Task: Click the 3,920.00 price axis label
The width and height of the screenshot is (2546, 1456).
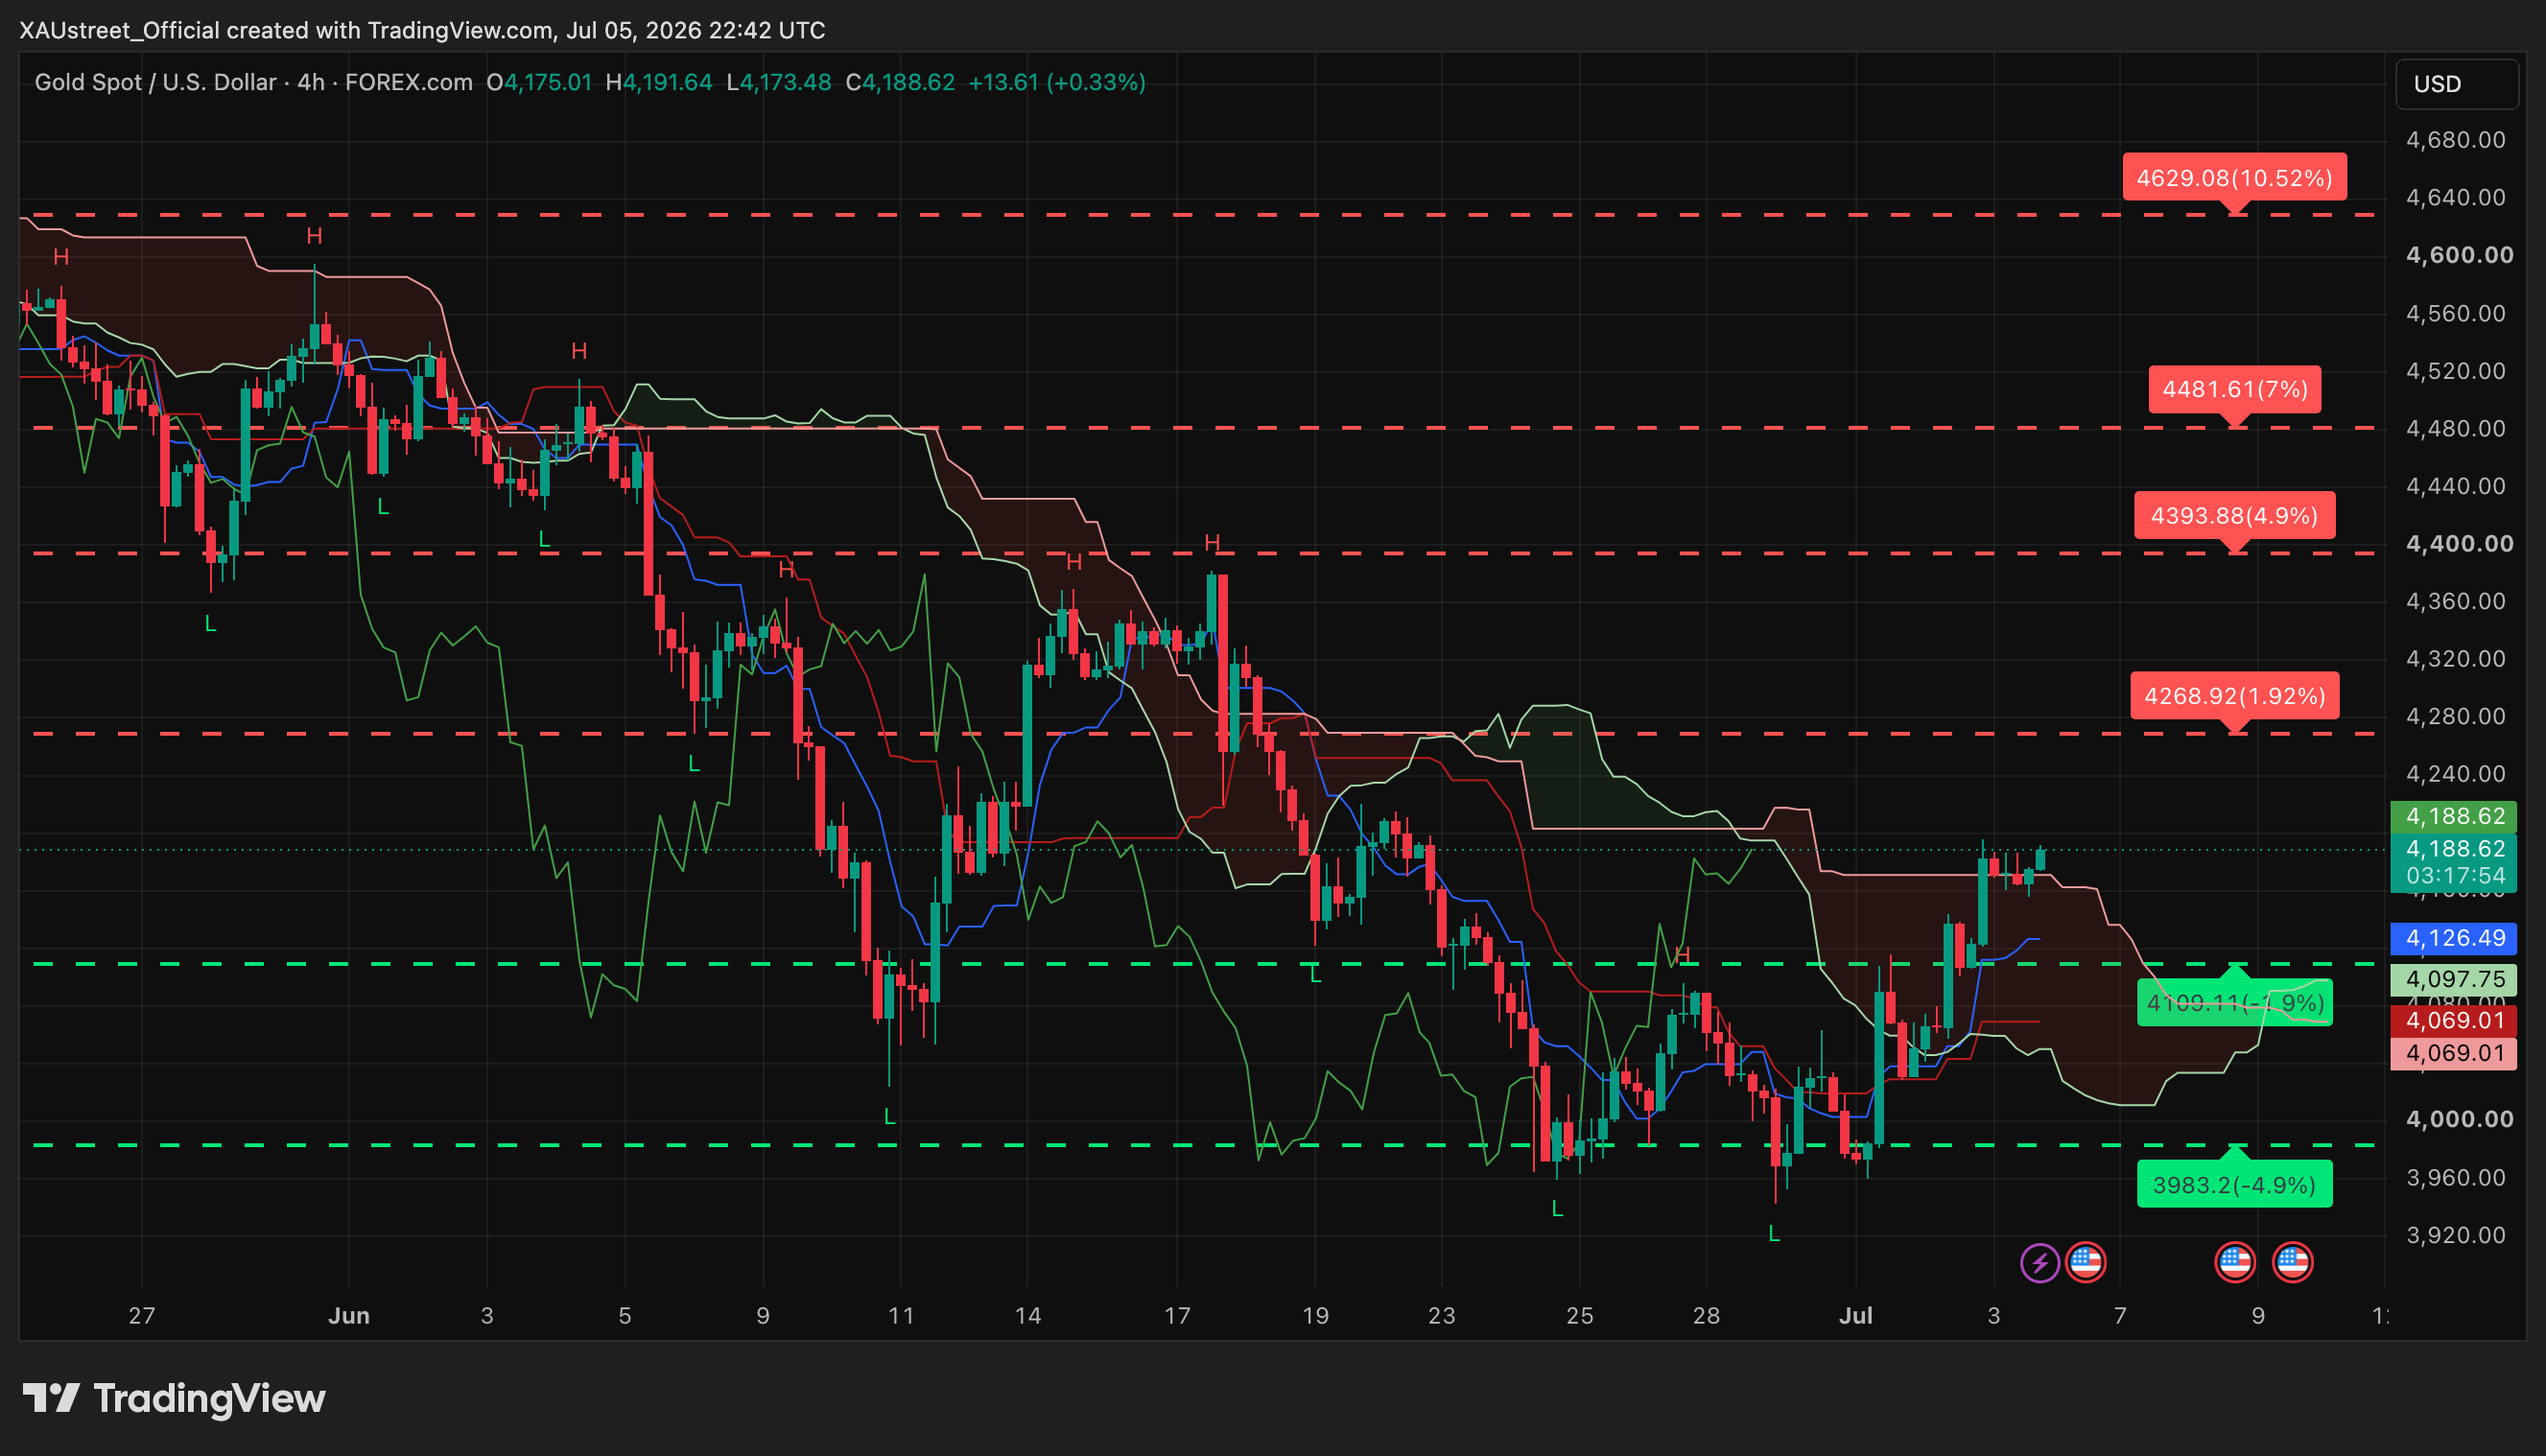Action: pyautogui.click(x=2456, y=1236)
